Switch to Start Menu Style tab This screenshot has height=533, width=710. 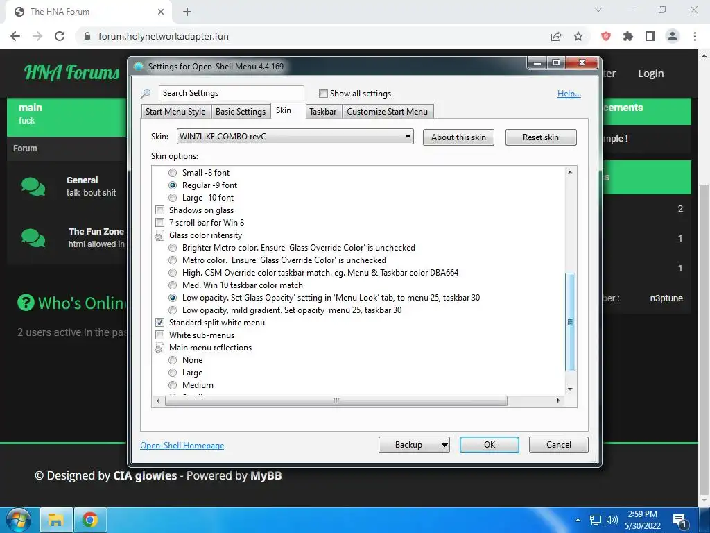tap(175, 112)
